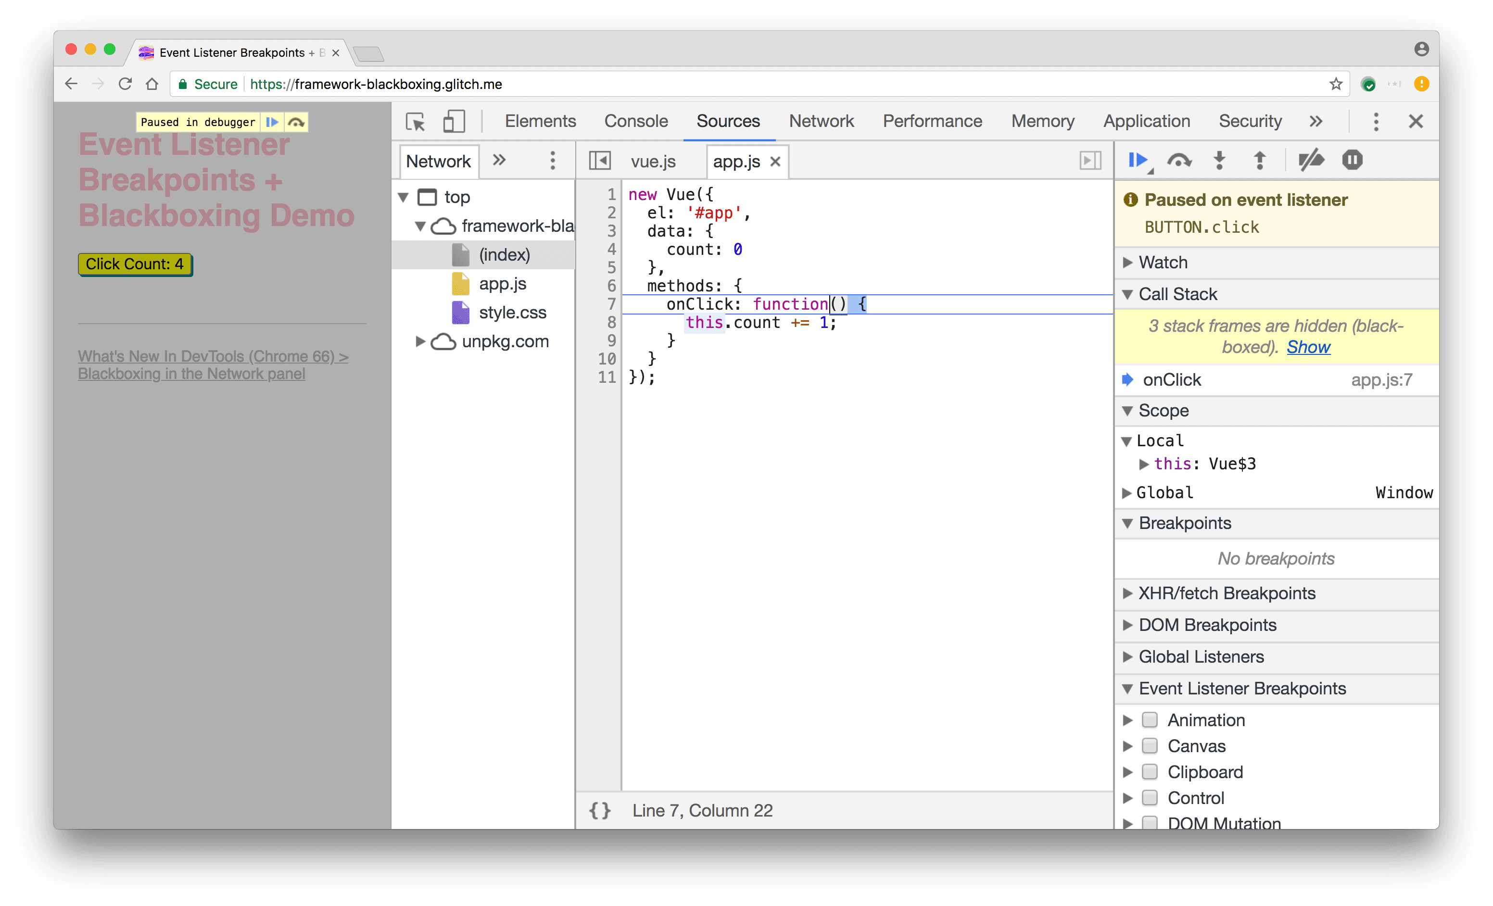Toggle the Animation breakpoint checkbox
The image size is (1493, 906).
(x=1150, y=718)
